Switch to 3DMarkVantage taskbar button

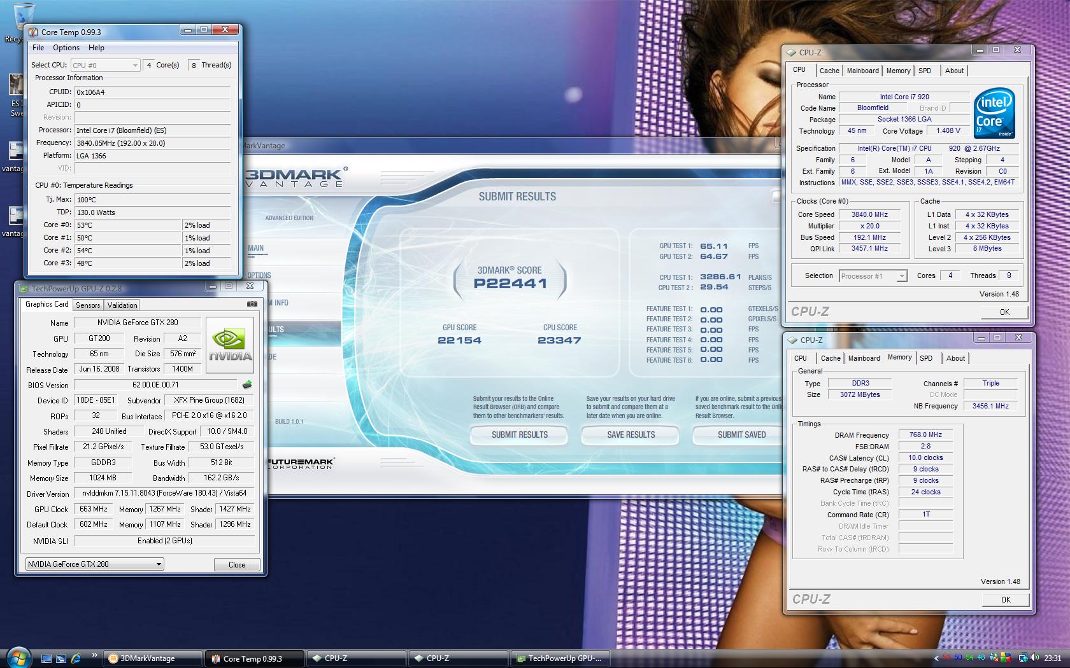[153, 658]
